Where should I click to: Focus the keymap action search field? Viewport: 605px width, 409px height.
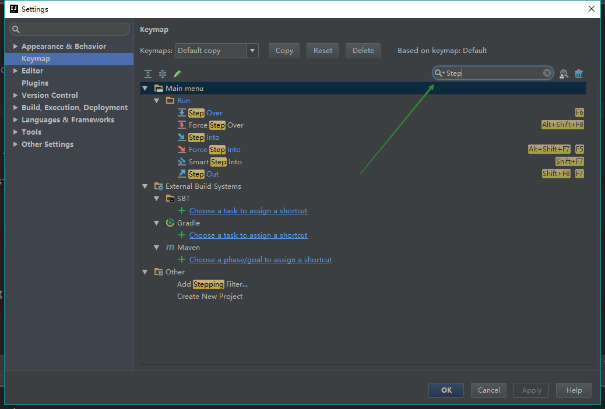pyautogui.click(x=493, y=73)
